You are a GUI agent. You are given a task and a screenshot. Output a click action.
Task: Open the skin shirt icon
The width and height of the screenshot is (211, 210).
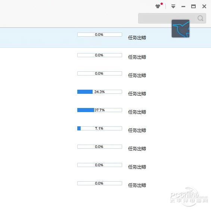(158, 6)
